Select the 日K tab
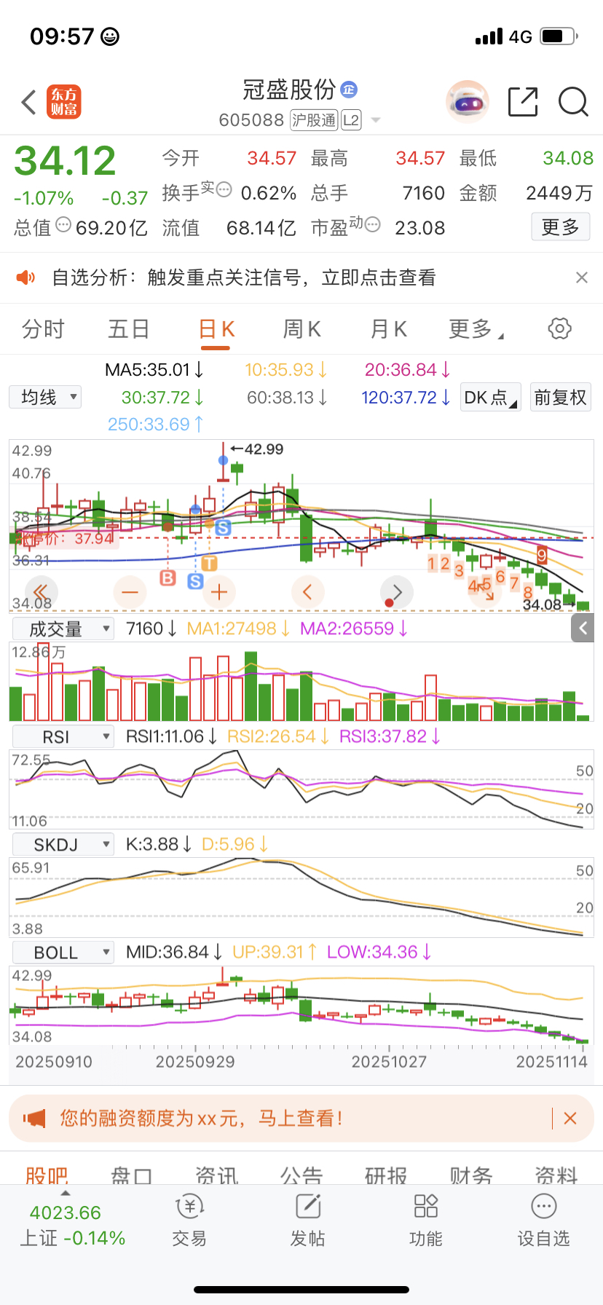Image resolution: width=603 pixels, height=1305 pixels. tap(216, 329)
